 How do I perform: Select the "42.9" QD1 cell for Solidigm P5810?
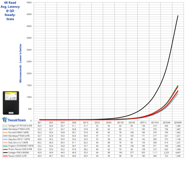(x=40, y=153)
